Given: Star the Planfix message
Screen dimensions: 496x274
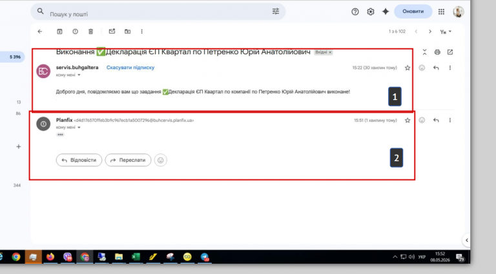Looking at the screenshot, I should coord(408,121).
